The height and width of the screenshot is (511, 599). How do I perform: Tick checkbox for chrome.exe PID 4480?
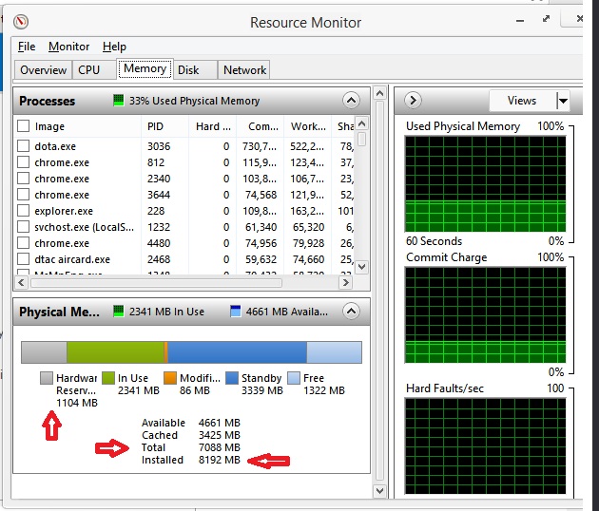(24, 243)
